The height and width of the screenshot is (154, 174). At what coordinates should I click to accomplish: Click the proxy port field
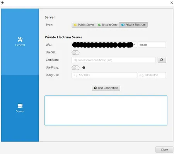[x=152, y=75]
